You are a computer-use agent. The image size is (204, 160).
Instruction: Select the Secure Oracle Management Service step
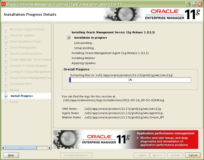(31, 78)
